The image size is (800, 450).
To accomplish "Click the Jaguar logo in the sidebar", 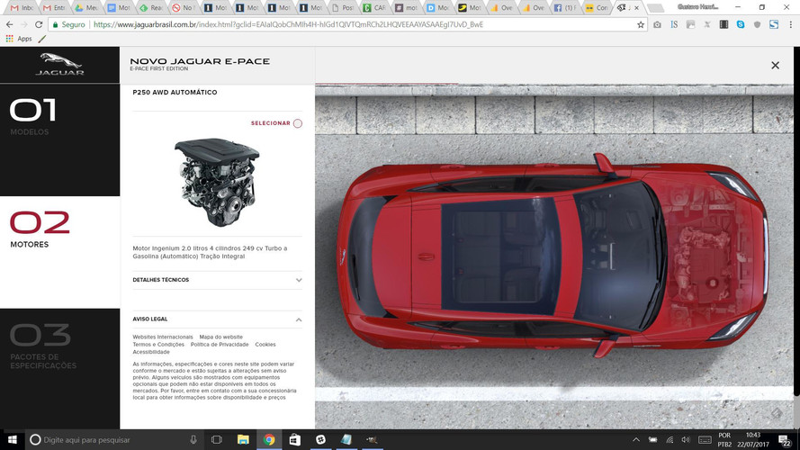I will 59,64.
